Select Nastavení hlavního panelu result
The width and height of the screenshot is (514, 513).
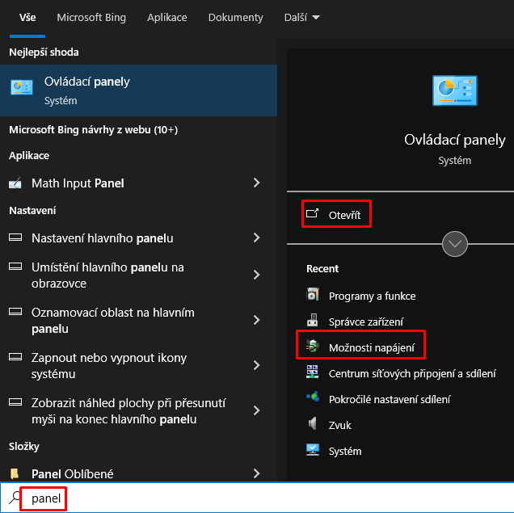tap(138, 238)
